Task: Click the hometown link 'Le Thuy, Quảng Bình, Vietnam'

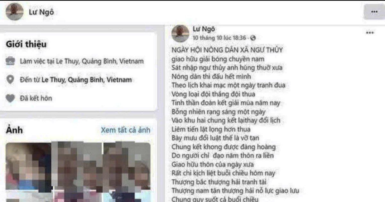Action: click(x=91, y=80)
